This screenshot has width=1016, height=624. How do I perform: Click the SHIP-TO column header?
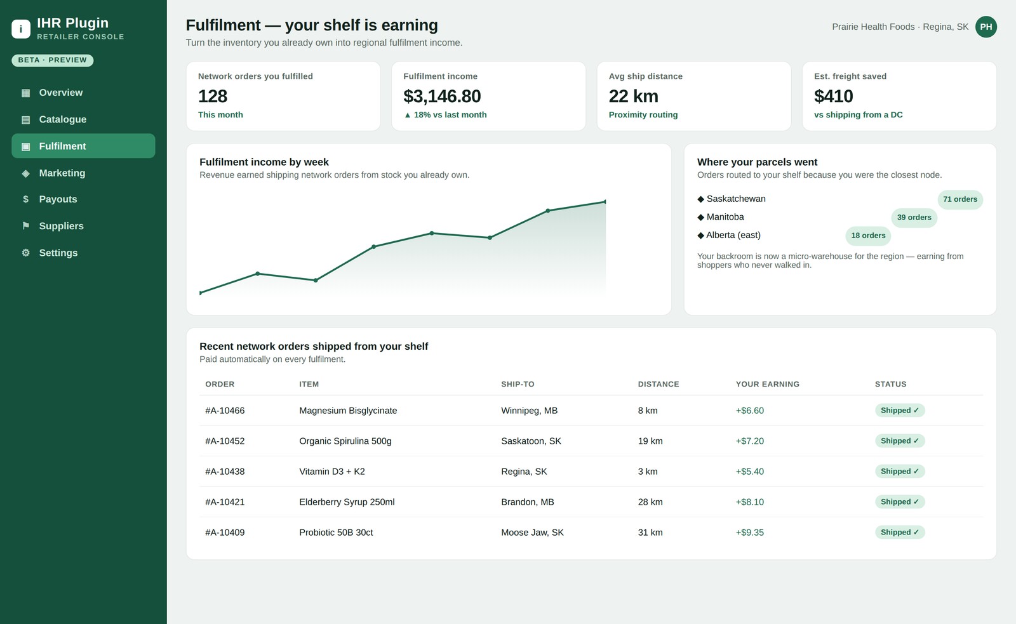pyautogui.click(x=518, y=384)
